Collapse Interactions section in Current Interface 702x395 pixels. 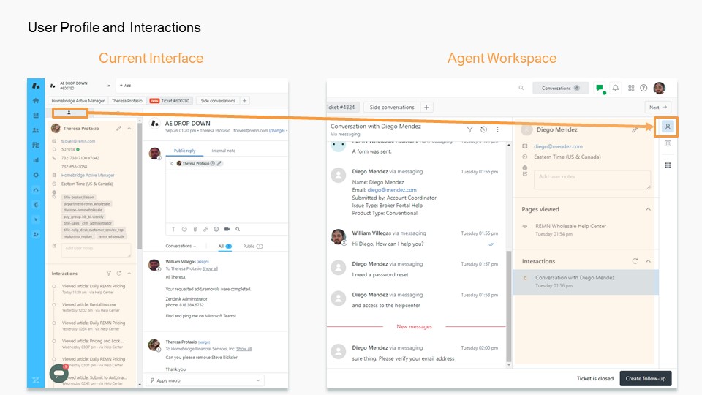(129, 273)
